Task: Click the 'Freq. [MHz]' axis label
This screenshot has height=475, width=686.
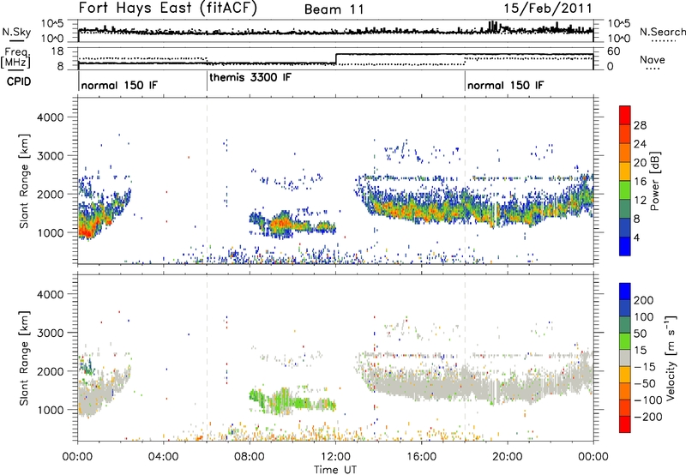Action: [16, 57]
